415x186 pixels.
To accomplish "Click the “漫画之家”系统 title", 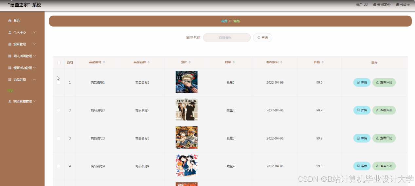I will 25,5.
